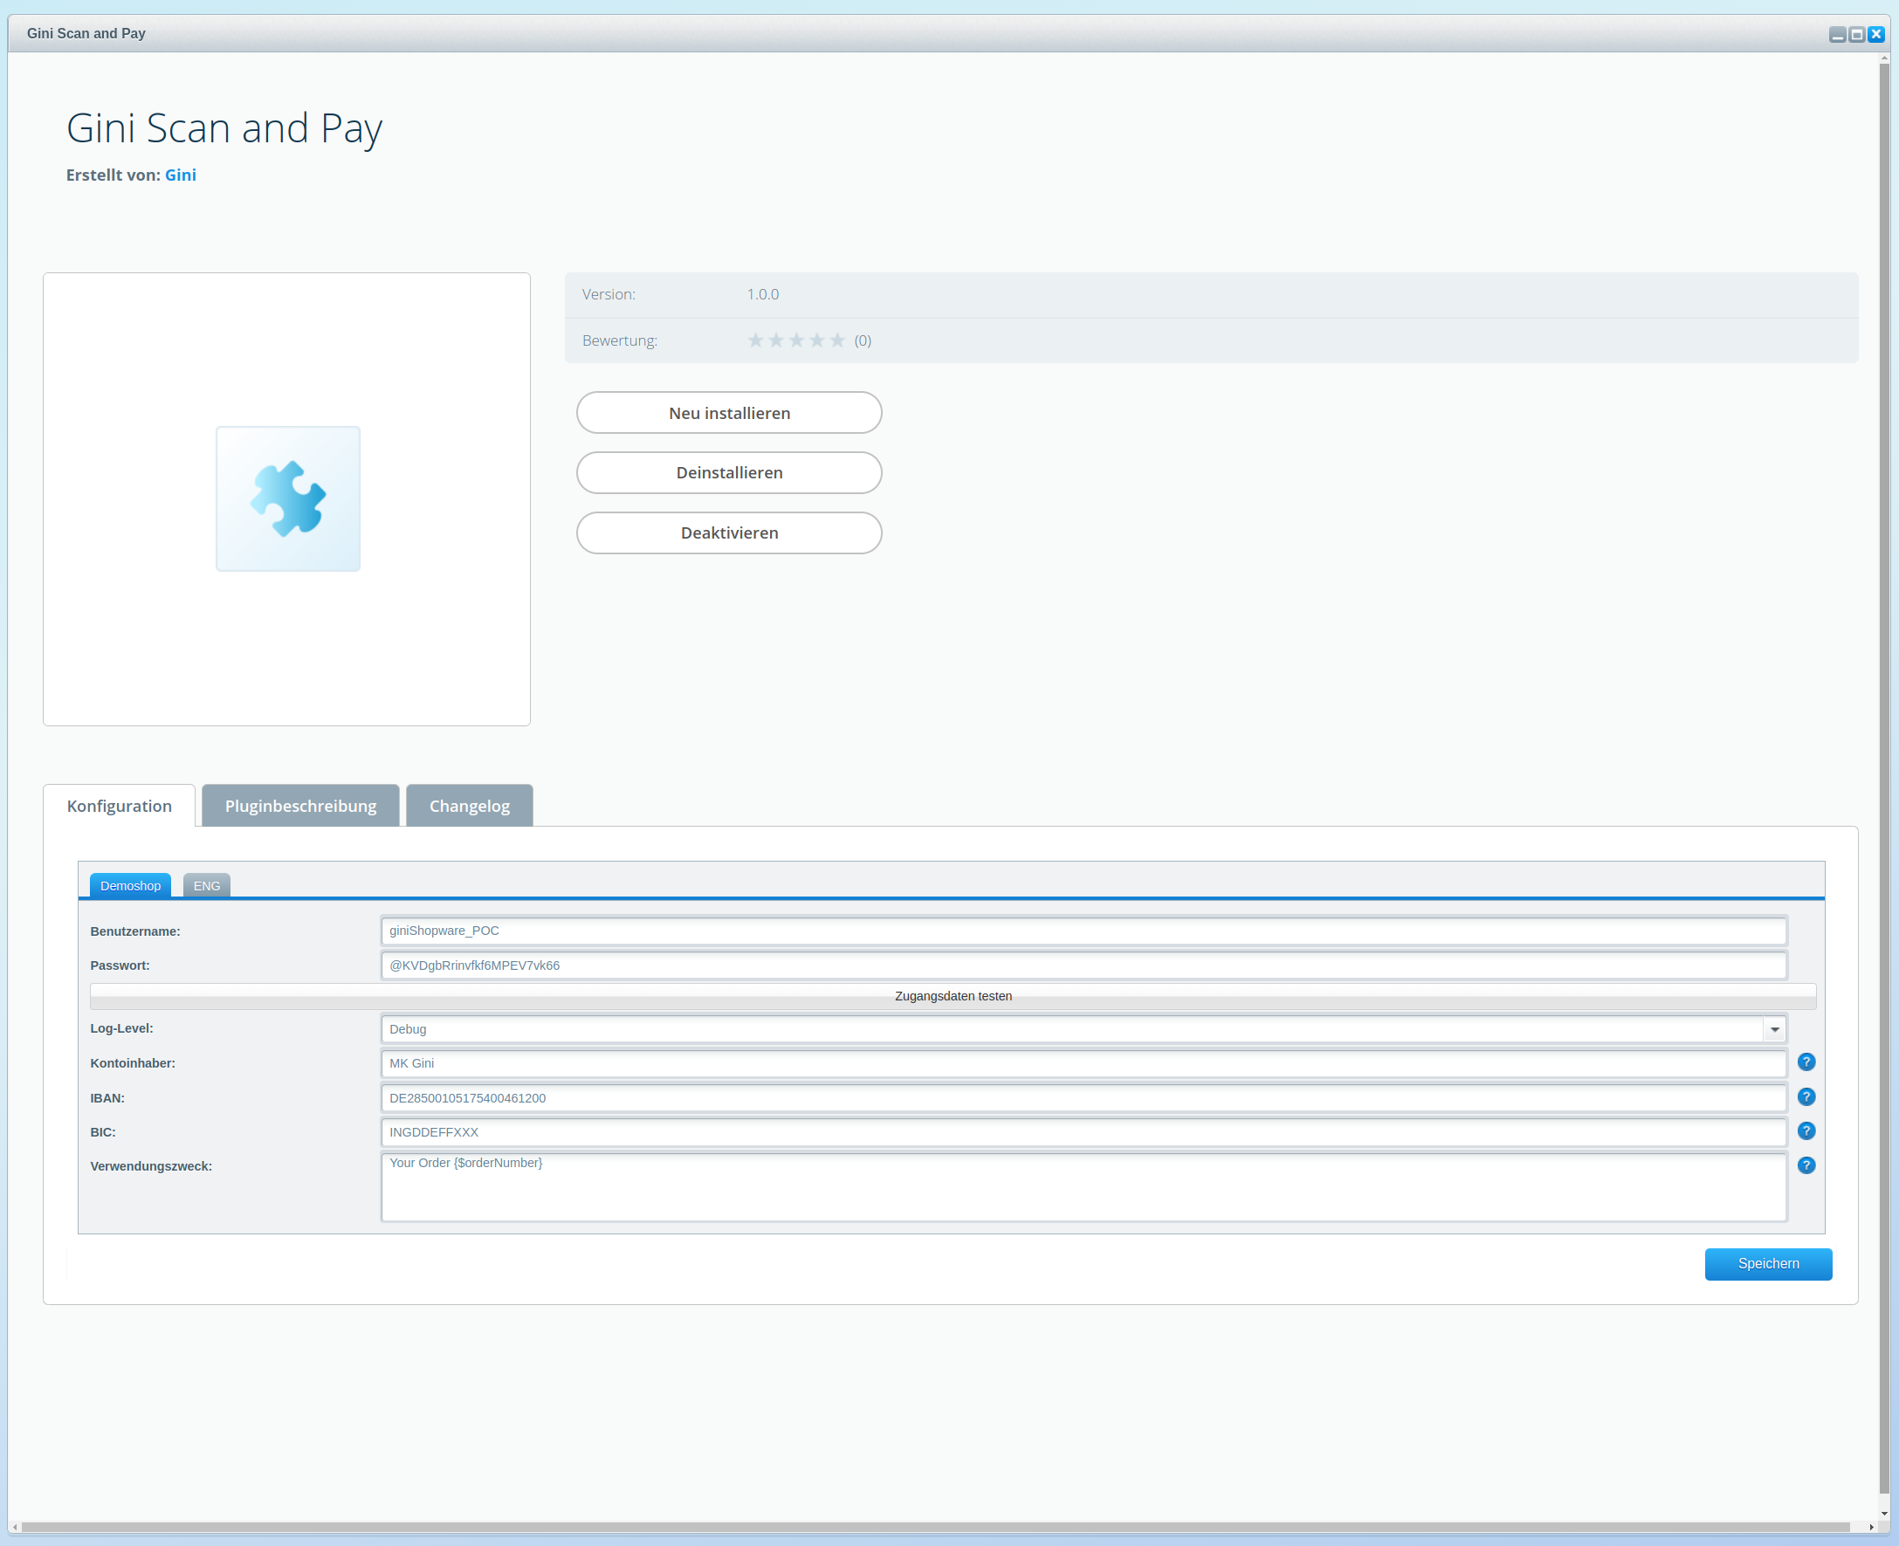Click the horizontal scrollbar right arrow

pos(1871,1527)
